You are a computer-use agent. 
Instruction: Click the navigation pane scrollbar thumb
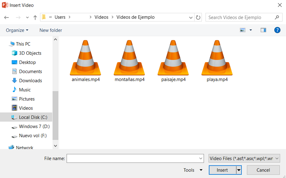pyautogui.click(x=56, y=115)
